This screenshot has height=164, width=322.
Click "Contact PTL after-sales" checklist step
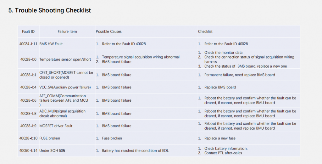coord(223,153)
